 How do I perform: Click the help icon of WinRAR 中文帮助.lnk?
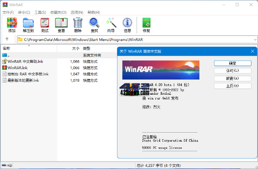[x=4, y=61]
